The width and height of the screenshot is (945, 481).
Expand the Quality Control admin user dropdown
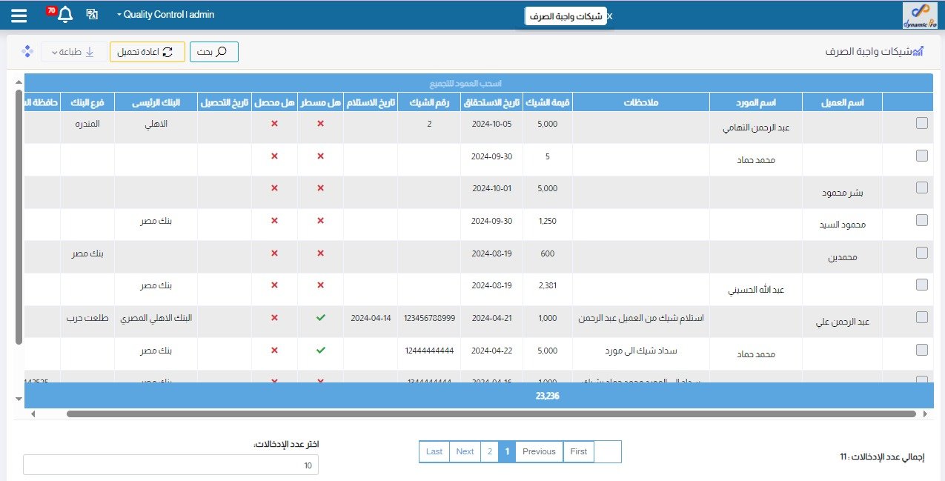pyautogui.click(x=165, y=15)
